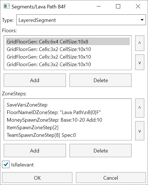Viewport: 148px width, 185px height.
Task: Select GridFloorGen Cells:6x4 CellSize:10x8 entry
Action: [68, 41]
